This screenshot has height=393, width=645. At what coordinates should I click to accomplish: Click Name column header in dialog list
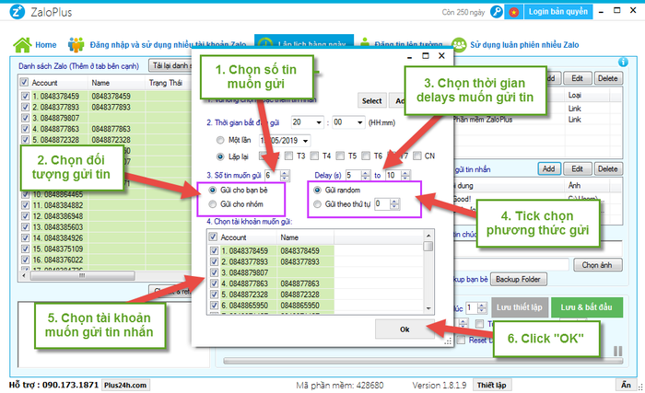click(305, 237)
